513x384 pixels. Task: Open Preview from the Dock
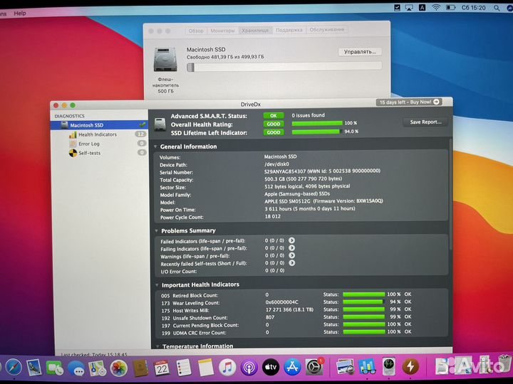(345, 366)
